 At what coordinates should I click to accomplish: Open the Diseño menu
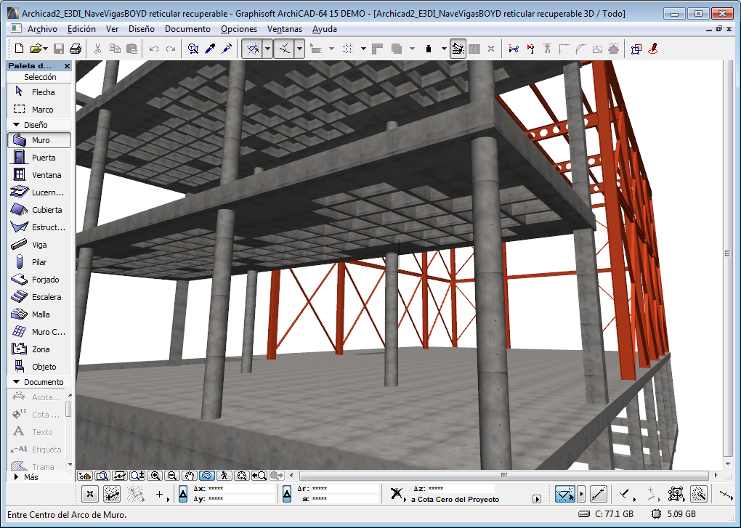(x=142, y=29)
